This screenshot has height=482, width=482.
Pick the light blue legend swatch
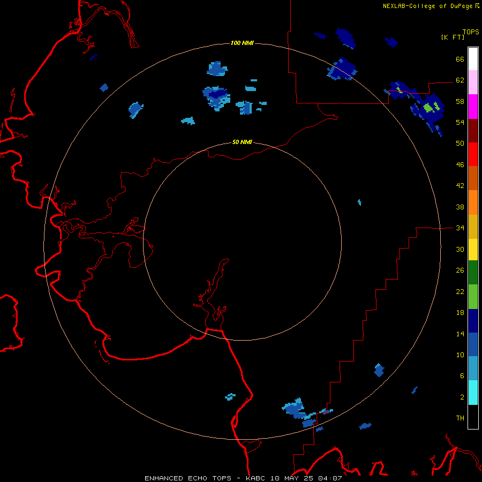(x=473, y=368)
